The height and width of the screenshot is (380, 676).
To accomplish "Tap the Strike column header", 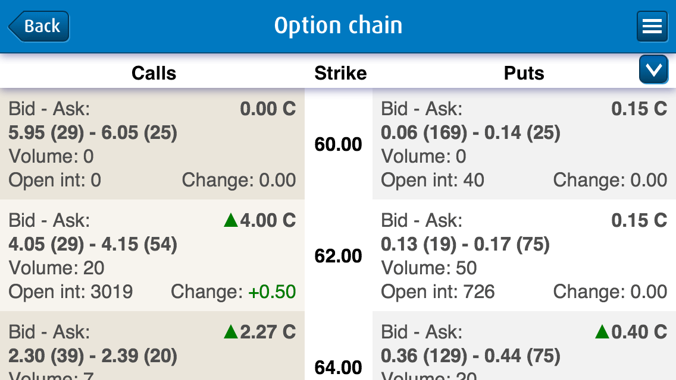I will [340, 73].
